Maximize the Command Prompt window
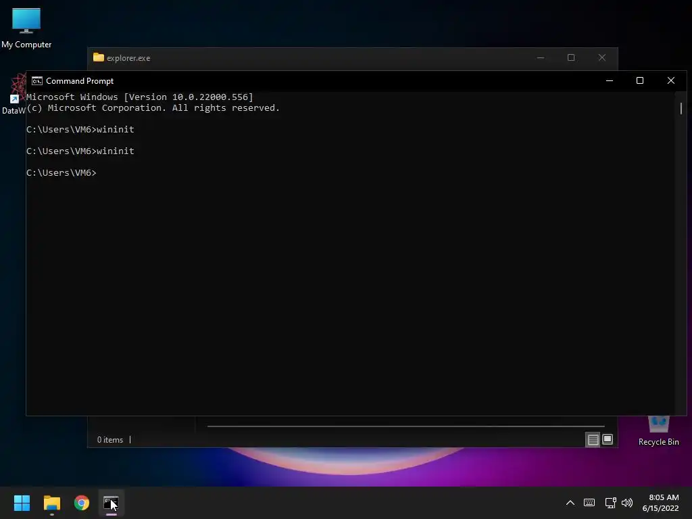 (x=640, y=81)
